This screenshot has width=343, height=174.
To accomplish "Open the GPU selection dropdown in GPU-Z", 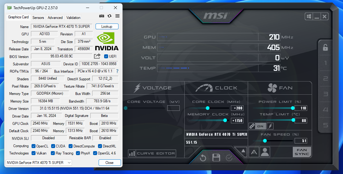I will [39, 162].
